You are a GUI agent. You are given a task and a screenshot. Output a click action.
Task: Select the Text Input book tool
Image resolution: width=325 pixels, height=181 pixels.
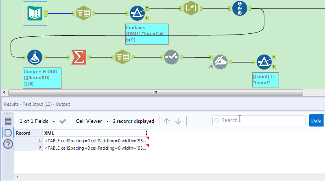tap(35, 13)
